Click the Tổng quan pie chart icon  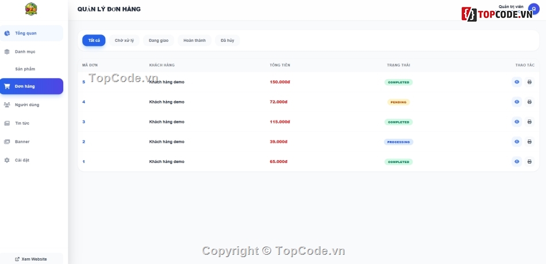point(7,33)
